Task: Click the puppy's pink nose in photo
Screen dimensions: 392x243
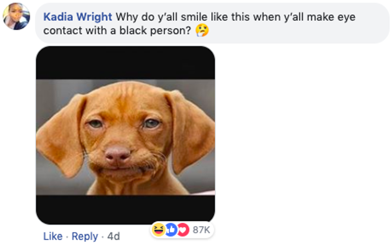Action: tap(117, 154)
